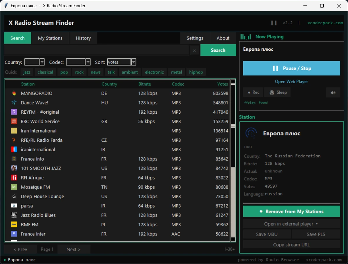Click the pause icon in the header

point(274,23)
